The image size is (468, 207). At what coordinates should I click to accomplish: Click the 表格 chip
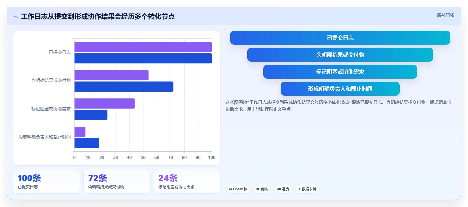pyautogui.click(x=262, y=189)
